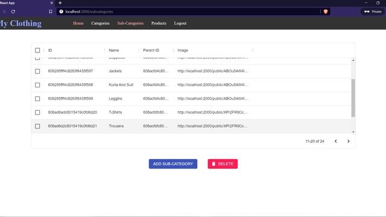
Task: Check the T-Shirts row checkbox
Action: 37,113
